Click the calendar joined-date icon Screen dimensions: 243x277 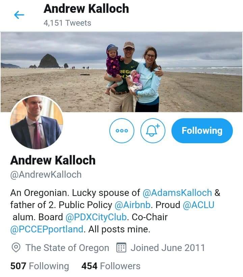pos(121,248)
